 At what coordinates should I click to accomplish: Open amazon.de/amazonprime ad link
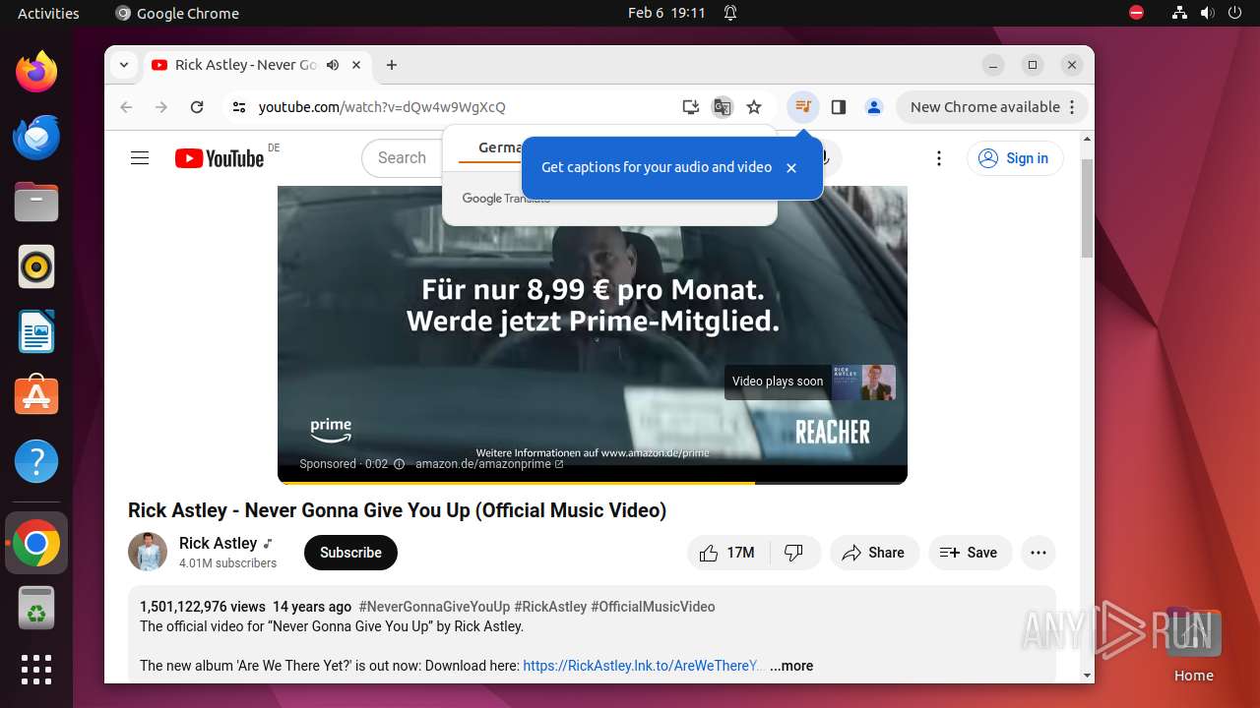[x=488, y=464]
